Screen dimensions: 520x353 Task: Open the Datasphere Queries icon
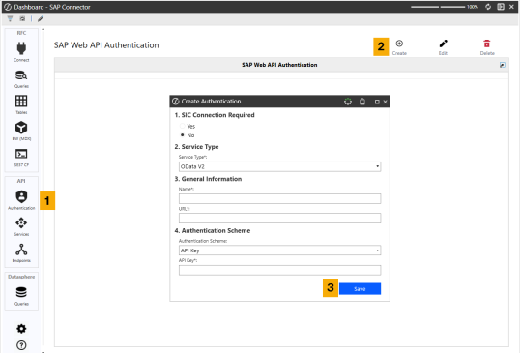[x=21, y=292]
